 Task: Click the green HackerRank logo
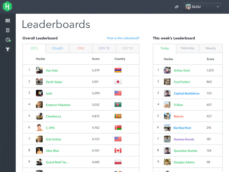7,6
